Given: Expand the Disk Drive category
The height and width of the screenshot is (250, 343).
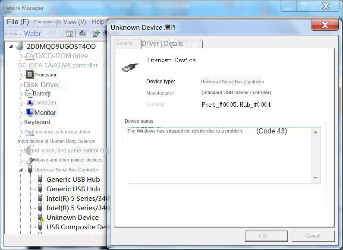Looking at the screenshot, I should point(21,85).
